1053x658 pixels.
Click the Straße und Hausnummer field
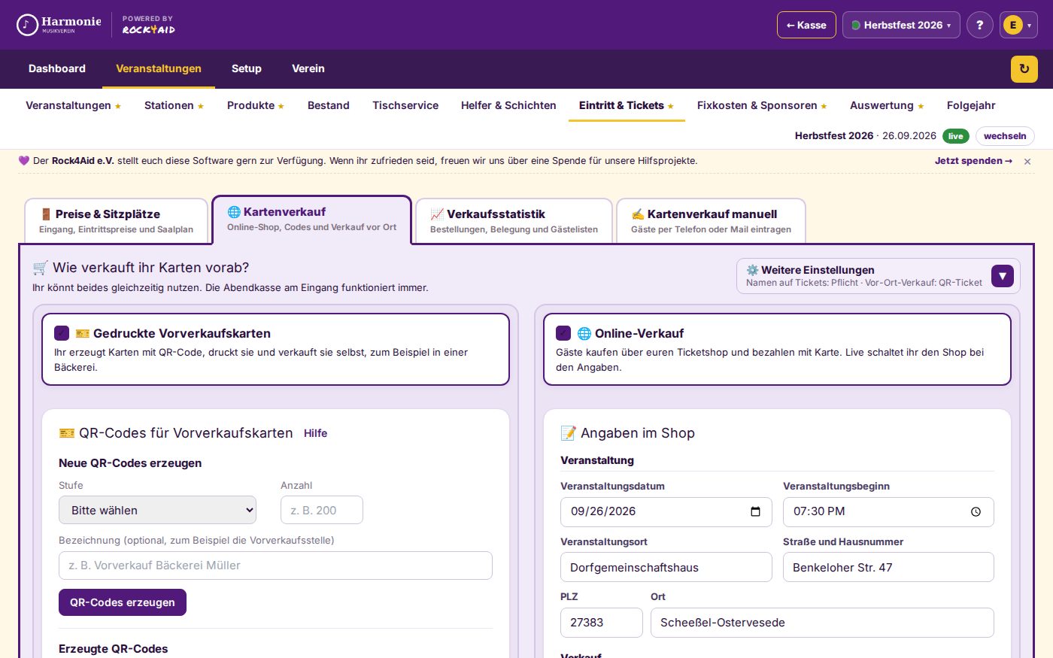click(888, 567)
